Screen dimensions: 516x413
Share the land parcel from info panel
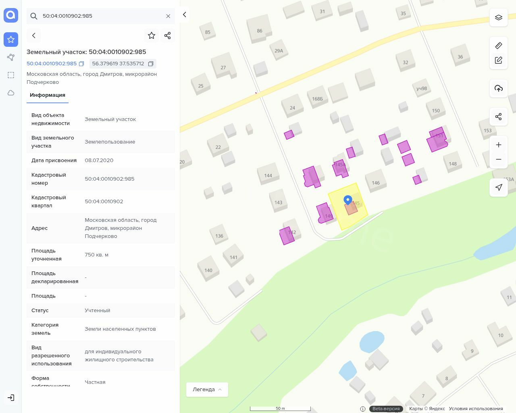tap(168, 35)
